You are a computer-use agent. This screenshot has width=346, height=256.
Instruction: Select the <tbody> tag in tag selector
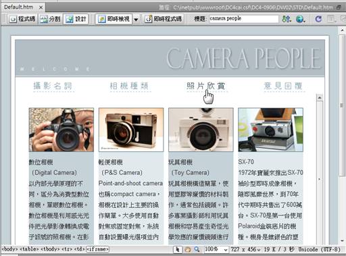[x=50, y=249]
